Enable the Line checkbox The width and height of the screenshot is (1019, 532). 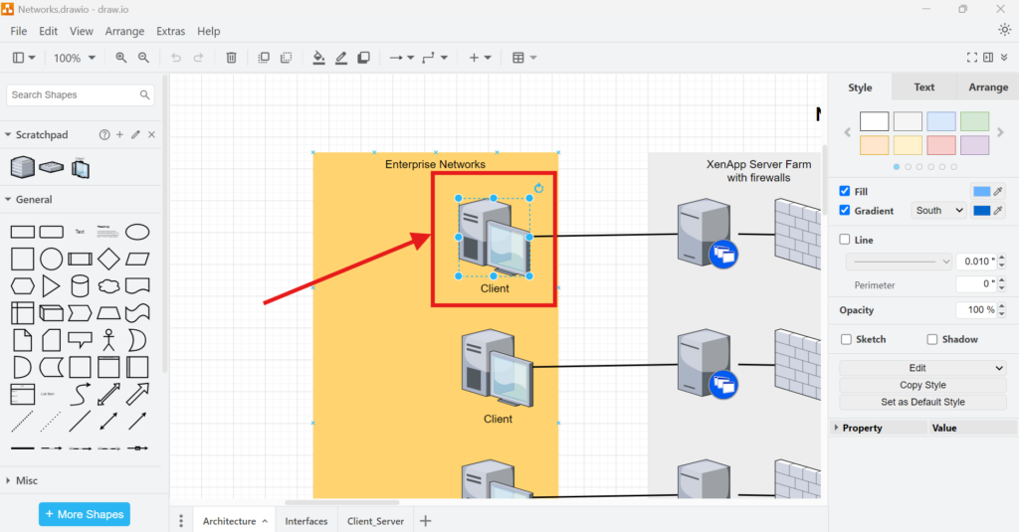[844, 240]
